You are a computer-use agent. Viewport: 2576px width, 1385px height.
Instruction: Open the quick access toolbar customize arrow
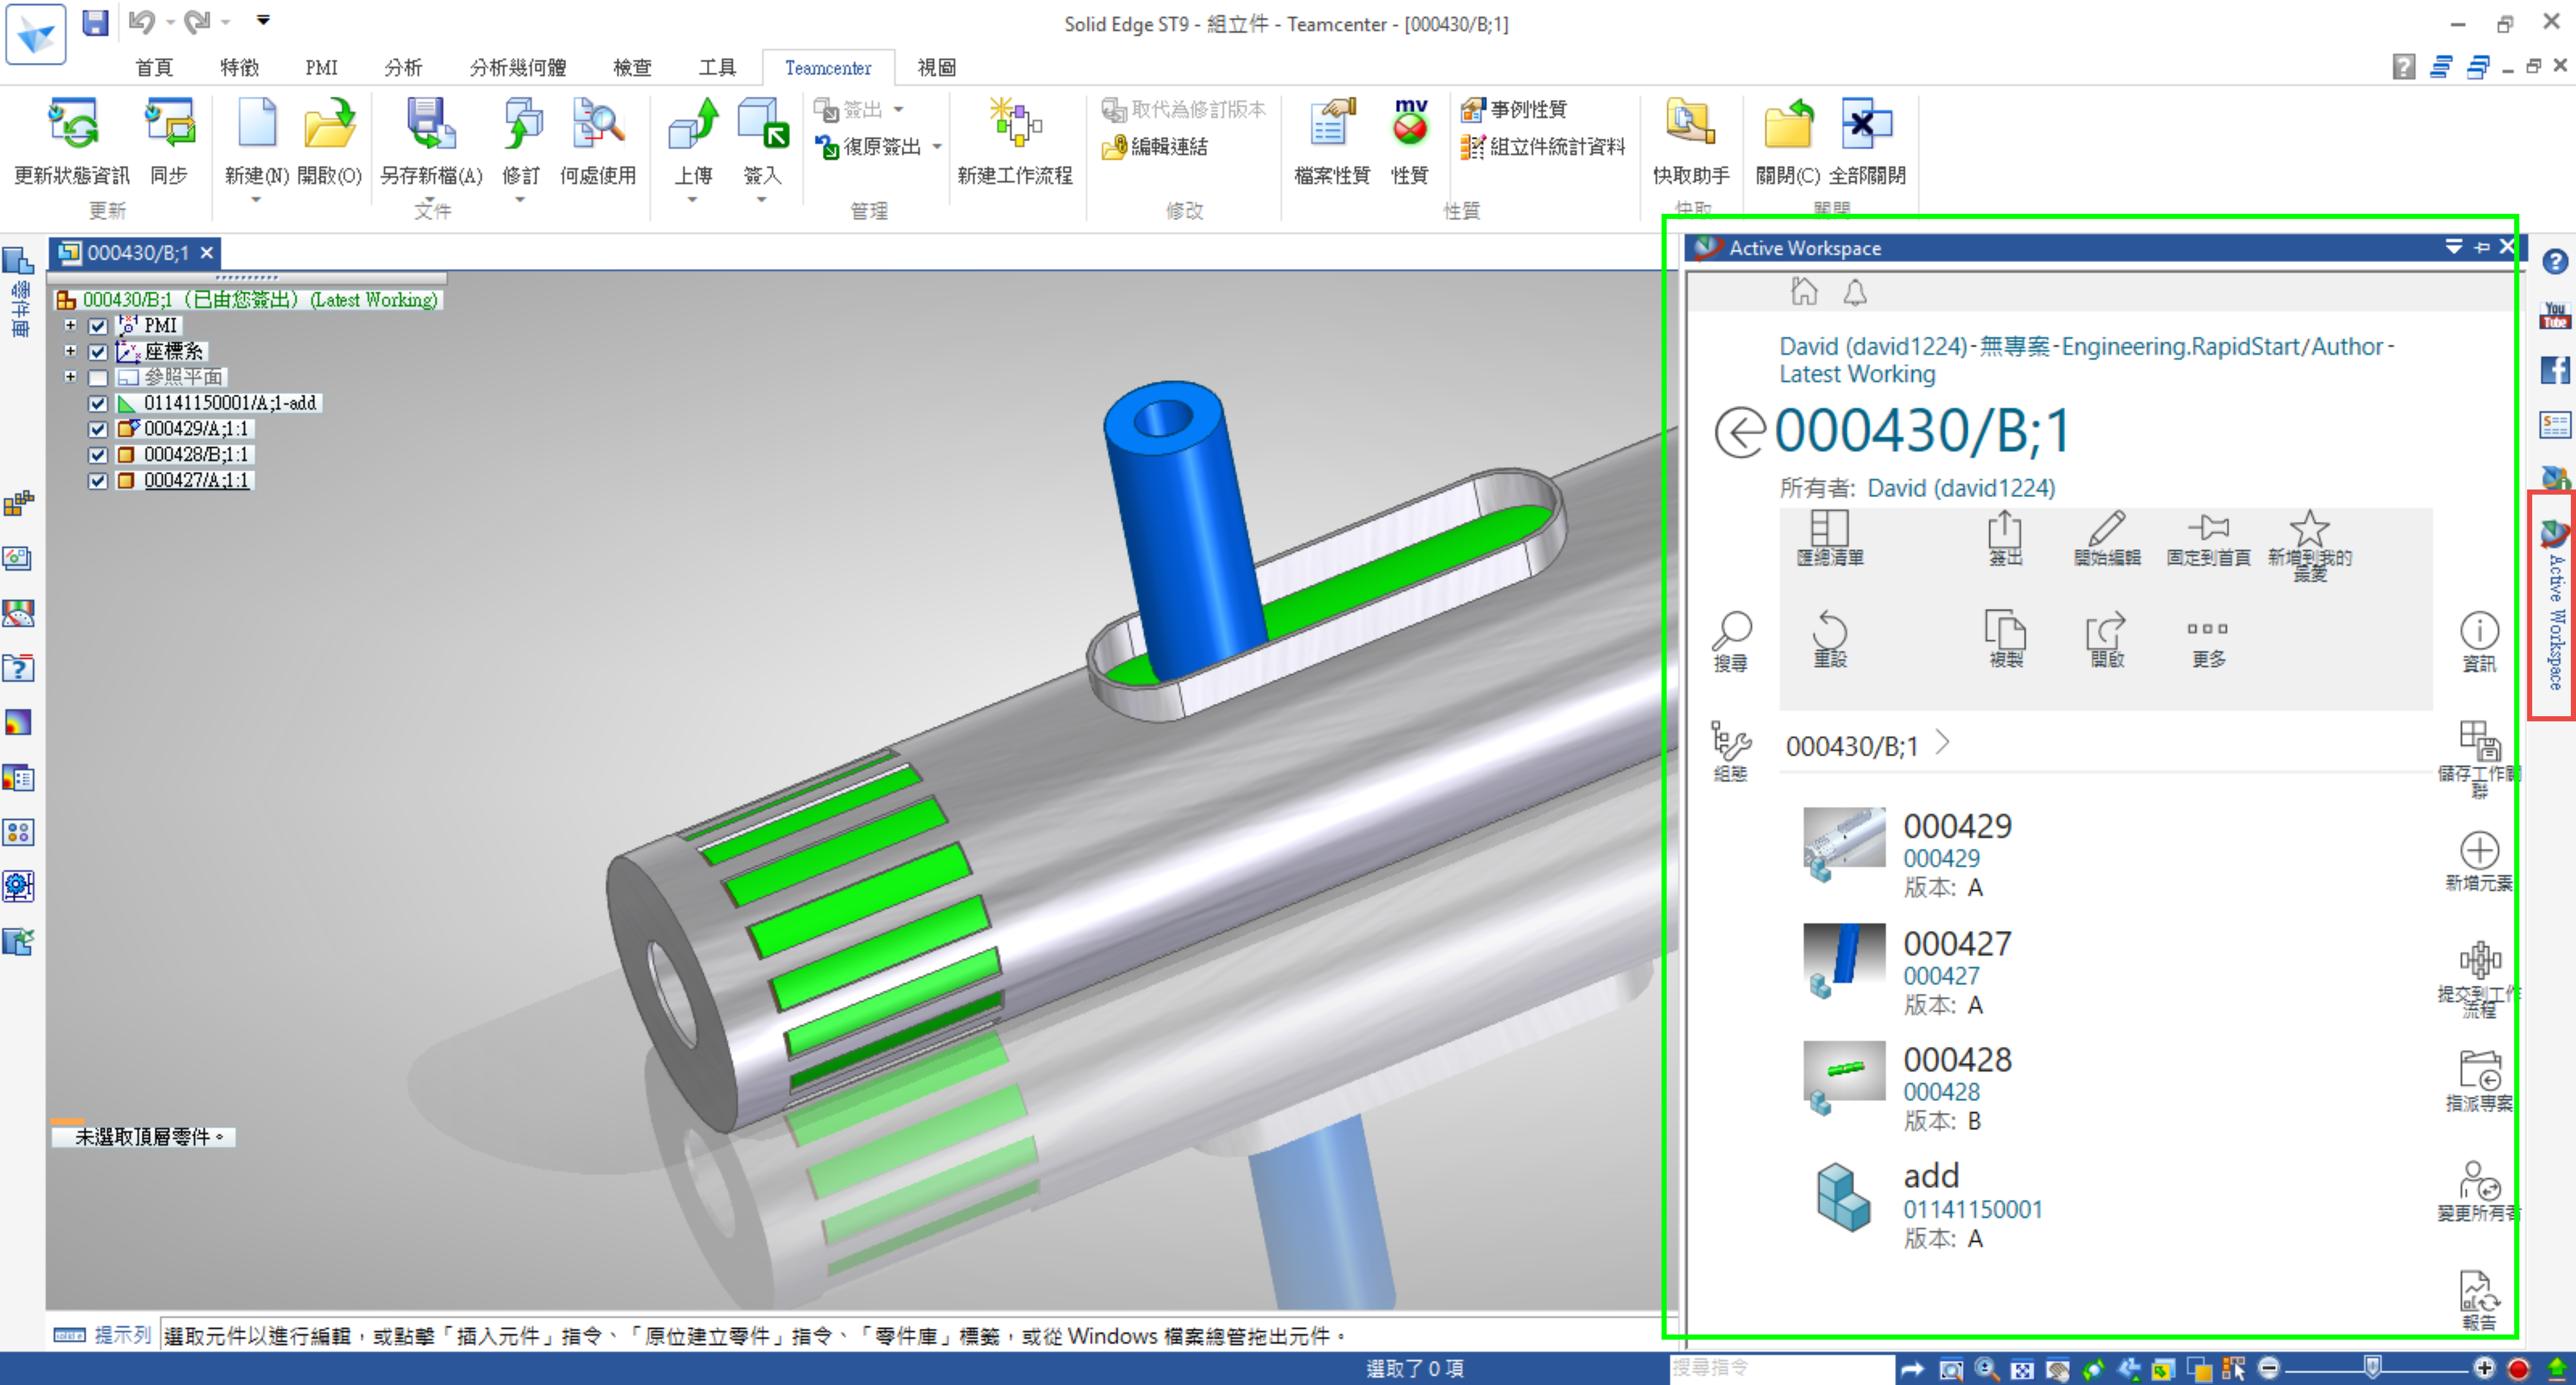click(x=263, y=20)
